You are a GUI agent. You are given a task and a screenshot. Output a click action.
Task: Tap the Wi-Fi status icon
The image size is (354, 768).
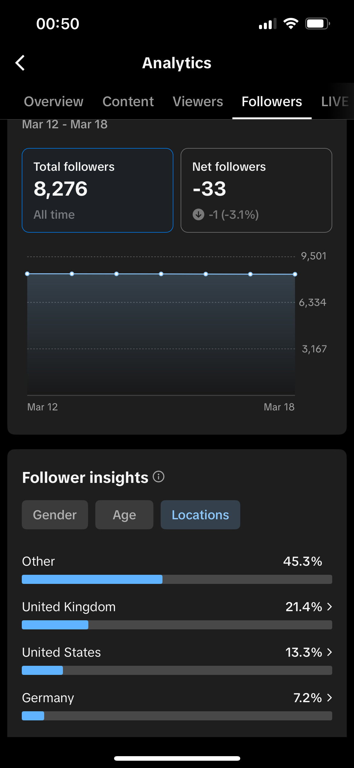[x=291, y=24]
